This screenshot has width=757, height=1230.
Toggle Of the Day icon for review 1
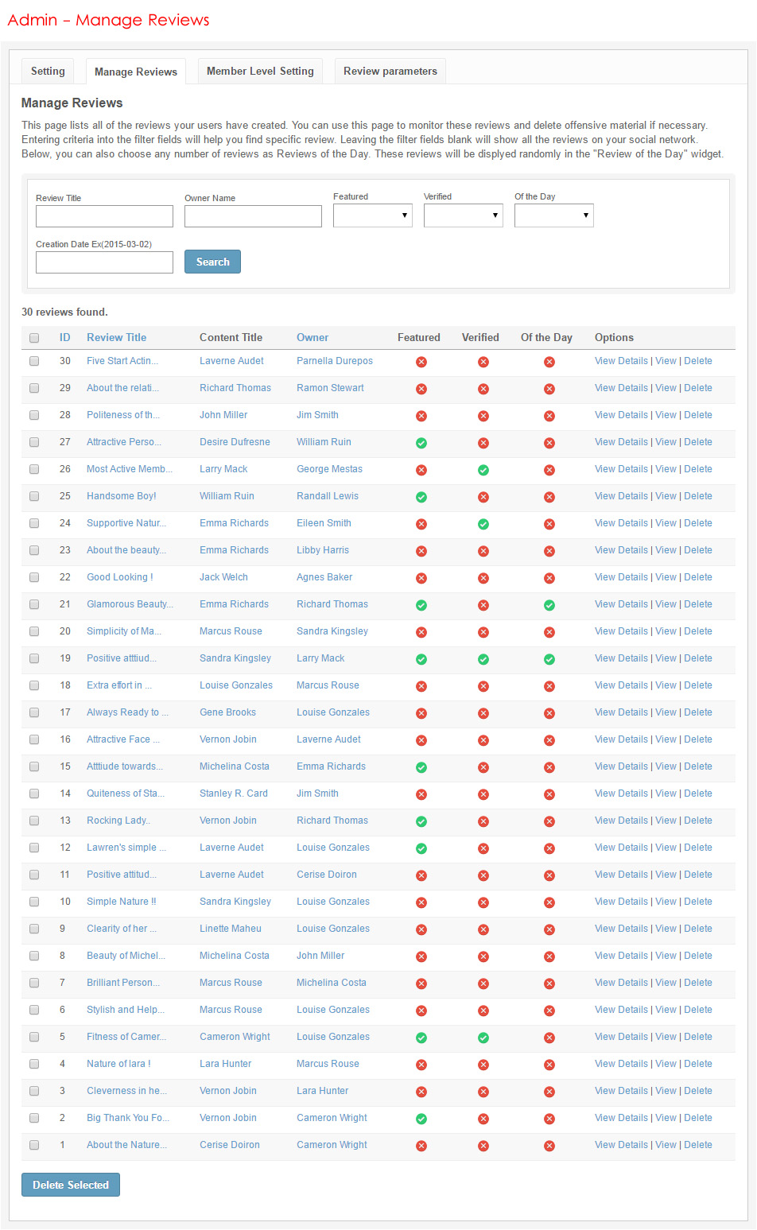(x=549, y=1146)
